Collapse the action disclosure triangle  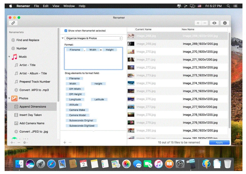(x=63, y=38)
